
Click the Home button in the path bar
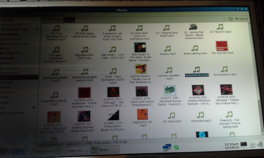tap(55, 20)
